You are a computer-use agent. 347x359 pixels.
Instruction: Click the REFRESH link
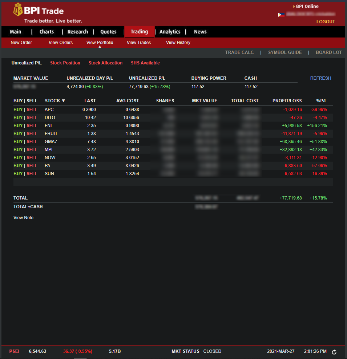coord(320,78)
